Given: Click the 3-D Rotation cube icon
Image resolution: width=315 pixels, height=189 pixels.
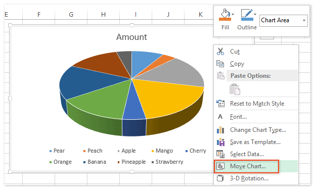Looking at the screenshot, I should click(x=220, y=178).
